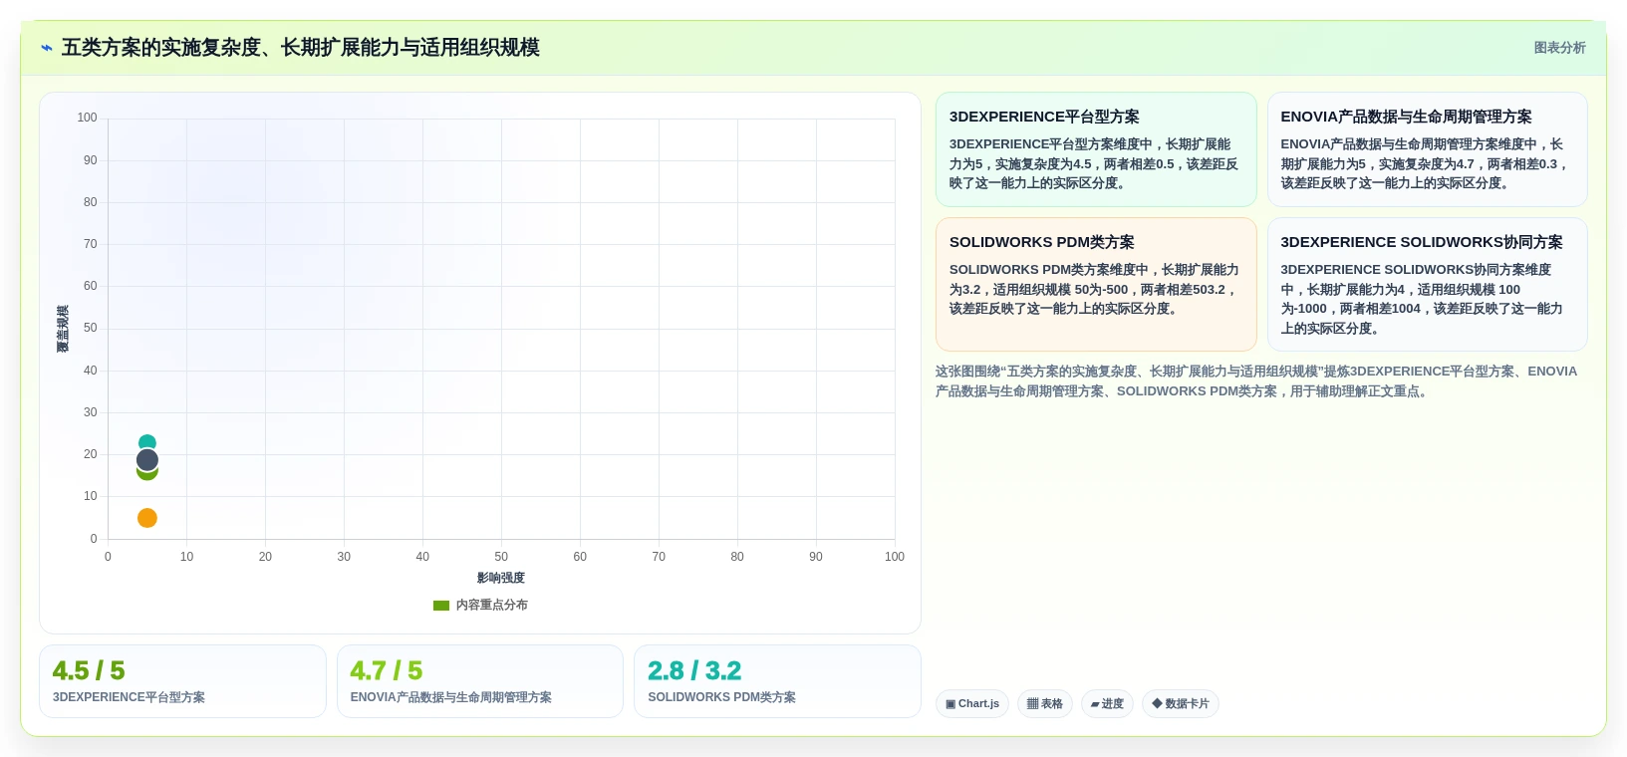1627x757 pixels.
Task: Click the summary paragraph starting 这张图围绕
Action: click(x=1256, y=381)
